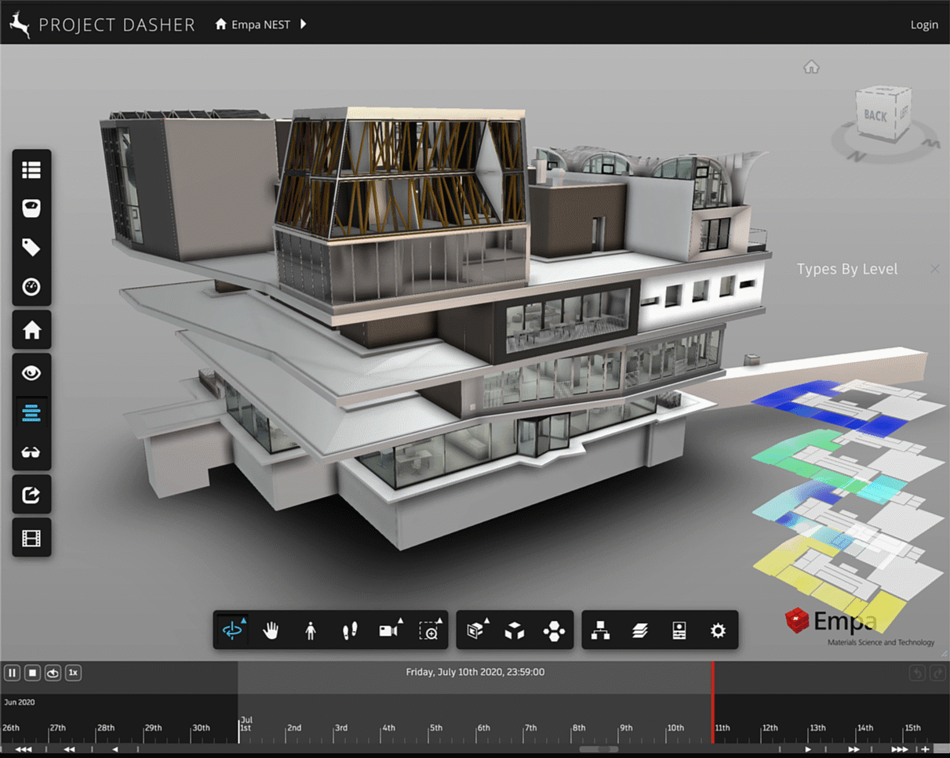Click the Empa NEST home breadcrumb
Screen dimensions: 950x758
point(253,24)
